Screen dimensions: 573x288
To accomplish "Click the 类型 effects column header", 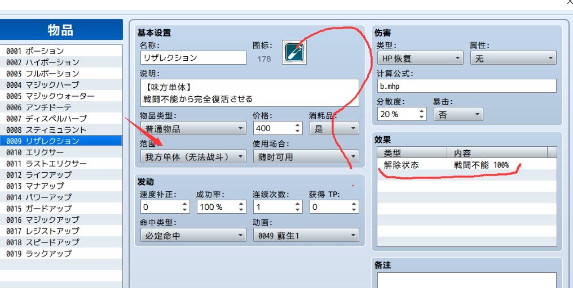I will pos(412,152).
